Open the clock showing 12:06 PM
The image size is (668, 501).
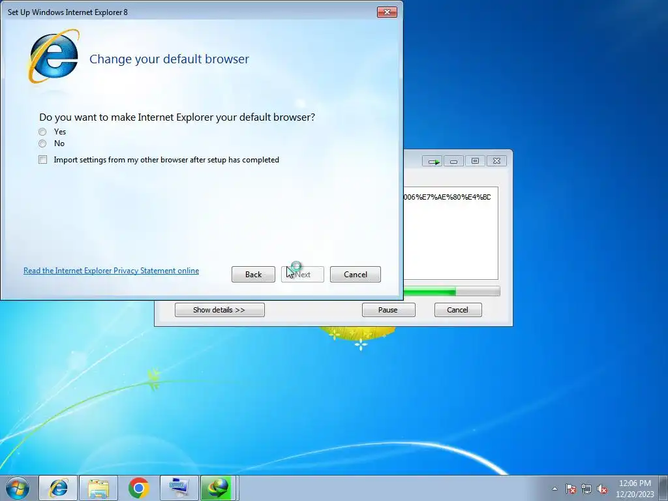coord(635,489)
